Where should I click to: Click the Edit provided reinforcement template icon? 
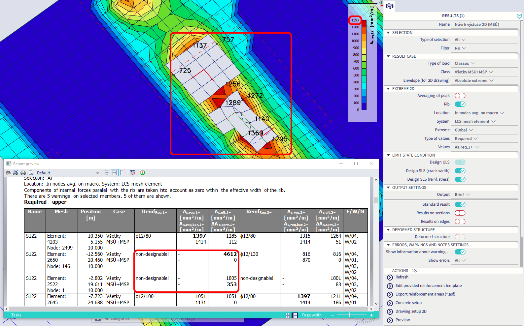[390, 286]
